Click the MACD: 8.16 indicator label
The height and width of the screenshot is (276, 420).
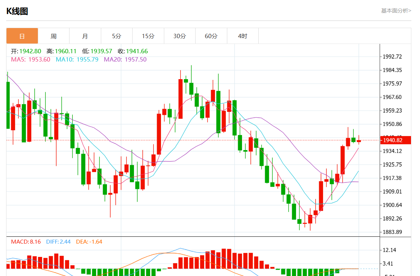pyautogui.click(x=26, y=242)
